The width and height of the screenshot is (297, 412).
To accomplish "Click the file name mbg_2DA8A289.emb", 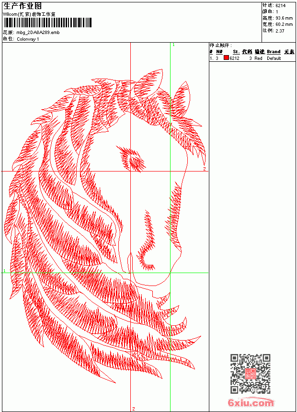I will [x=38, y=33].
